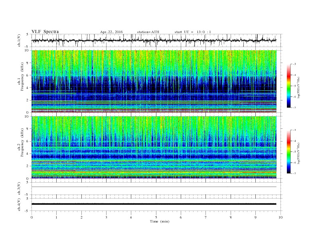The width and height of the screenshot is (316, 244).
Task: Click inside the ch.2 spectrogram panel
Action: point(154,147)
